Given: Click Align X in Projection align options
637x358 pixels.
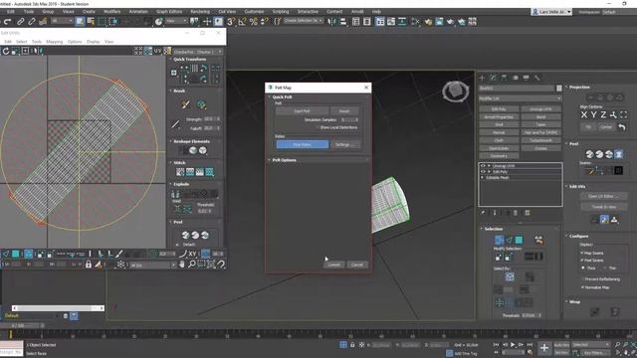Looking at the screenshot, I should point(584,115).
